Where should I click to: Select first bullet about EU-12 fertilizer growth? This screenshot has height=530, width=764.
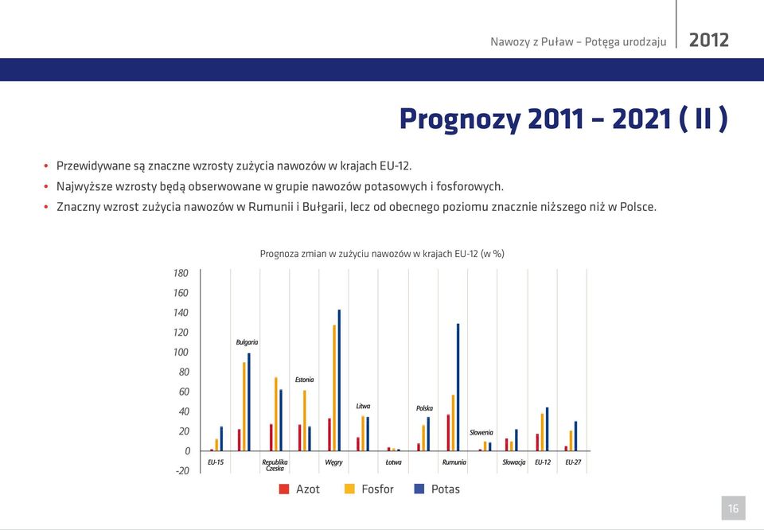(234, 166)
